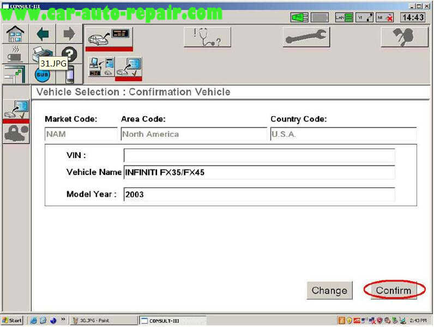Viewport: 434px width, 327px height.
Task: Click the 14:43 clock display
Action: point(413,17)
